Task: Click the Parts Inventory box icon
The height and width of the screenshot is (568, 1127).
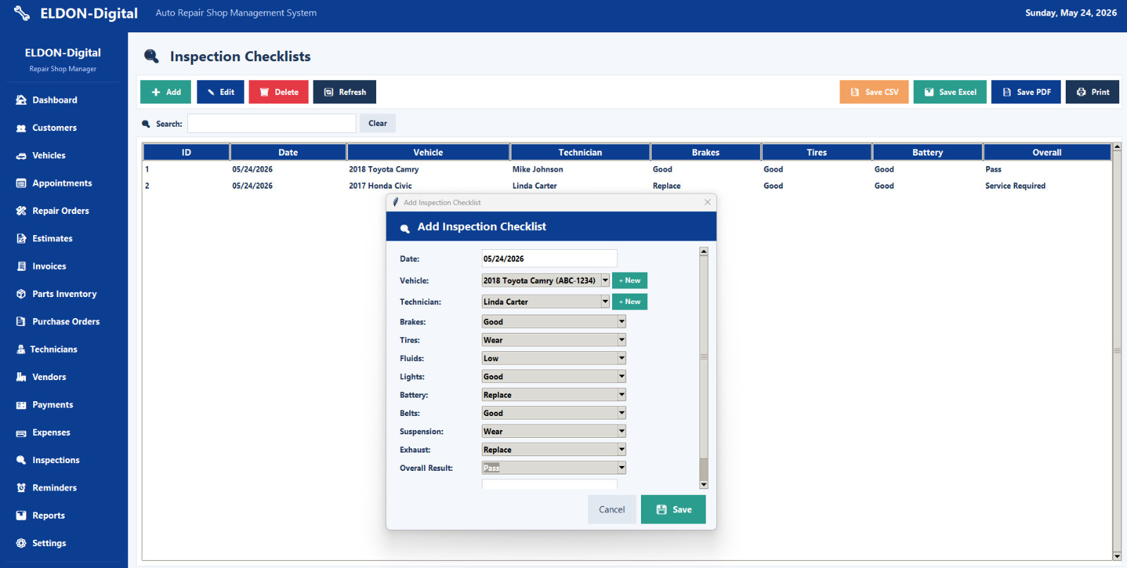Action: pyautogui.click(x=21, y=294)
